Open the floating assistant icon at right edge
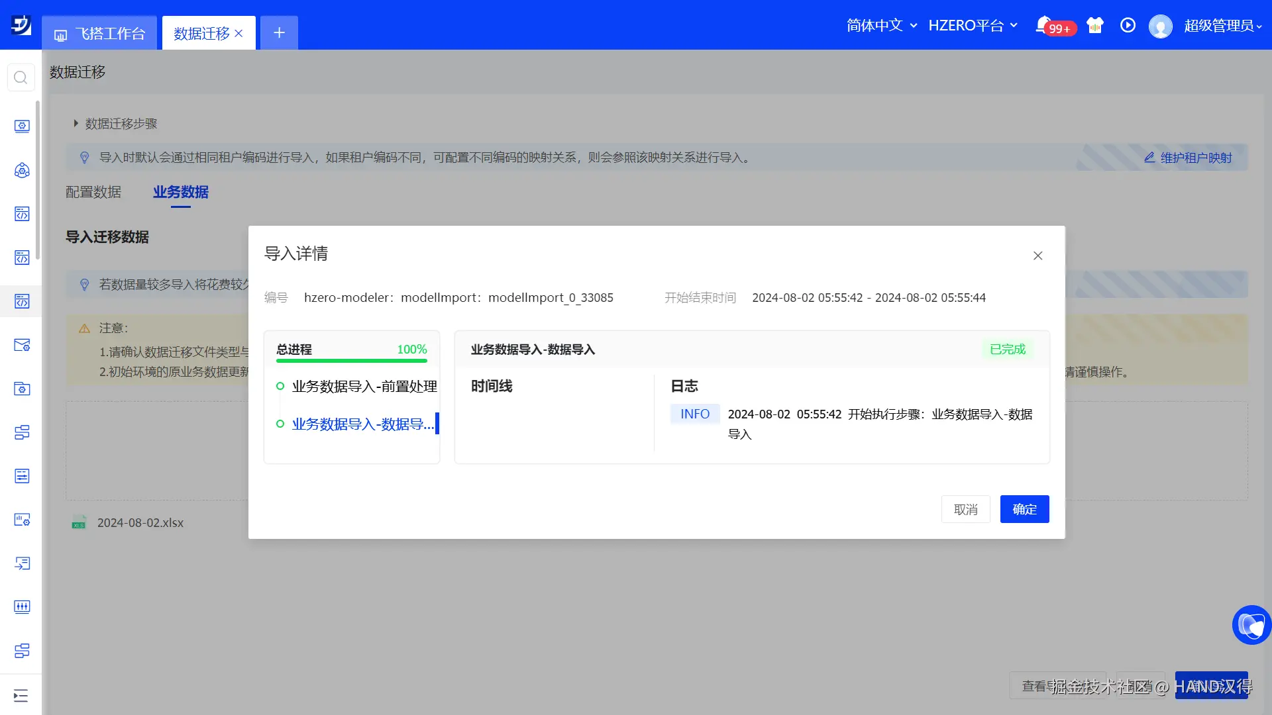This screenshot has height=715, width=1272. point(1251,624)
